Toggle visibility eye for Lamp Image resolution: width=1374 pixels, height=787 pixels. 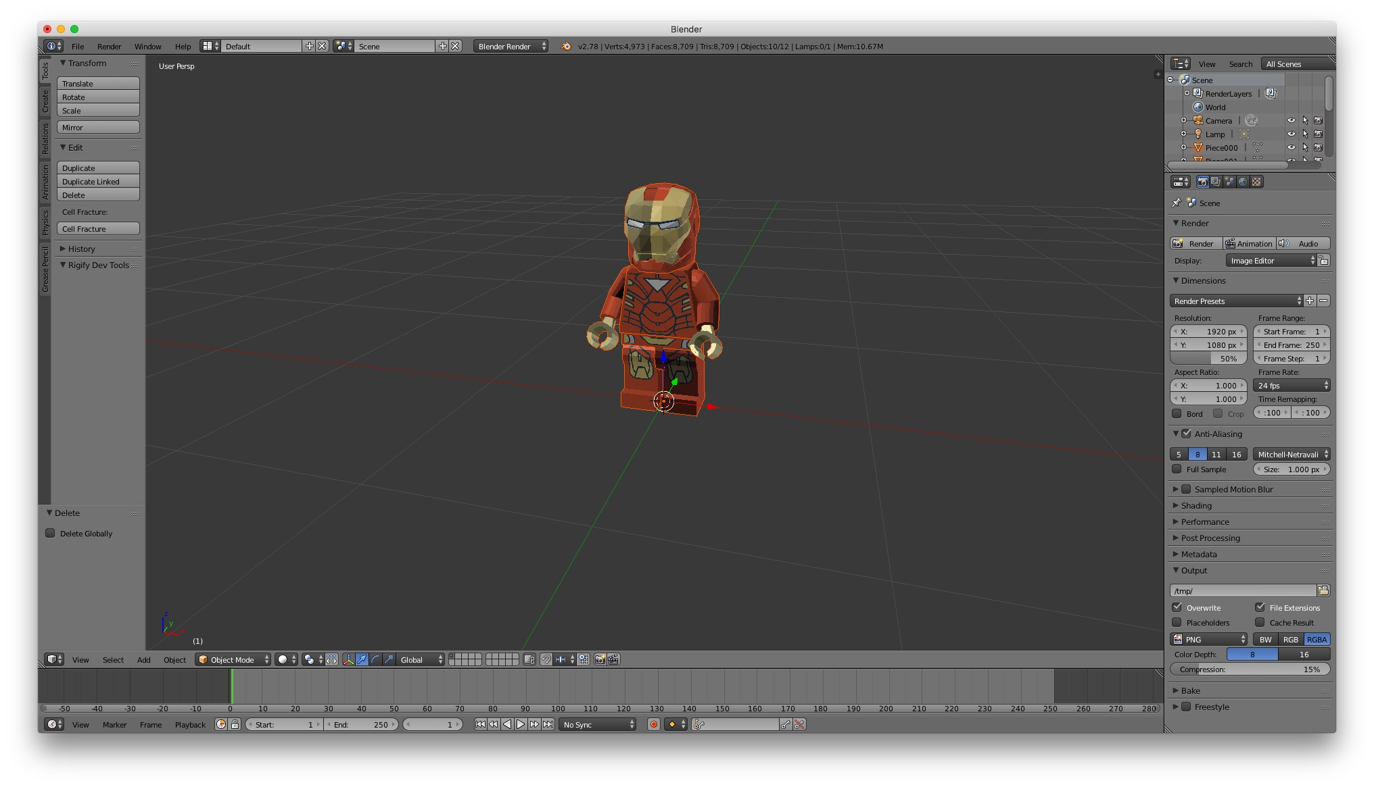[1291, 134]
